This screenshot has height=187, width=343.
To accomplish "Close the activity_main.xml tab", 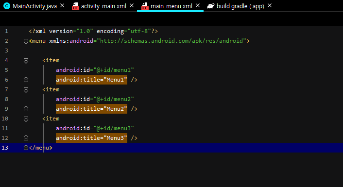I will 132,6.
